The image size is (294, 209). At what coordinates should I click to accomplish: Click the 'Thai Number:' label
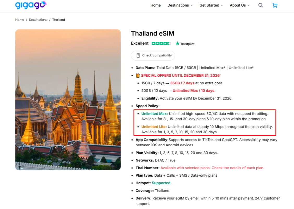coord(148,168)
